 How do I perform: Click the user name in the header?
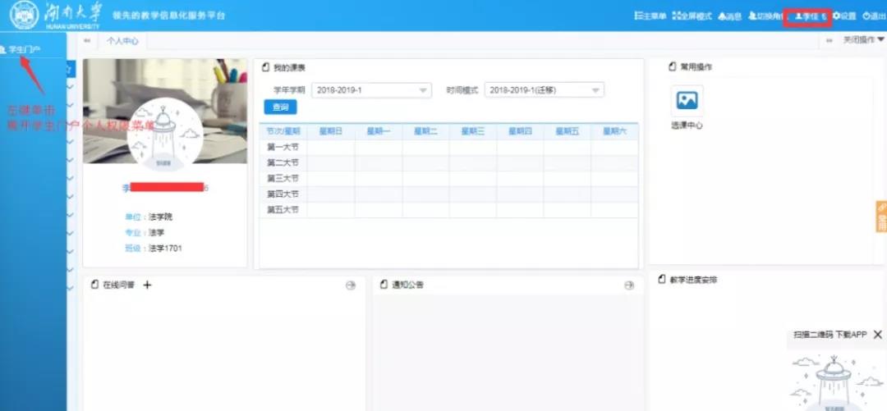pos(807,16)
